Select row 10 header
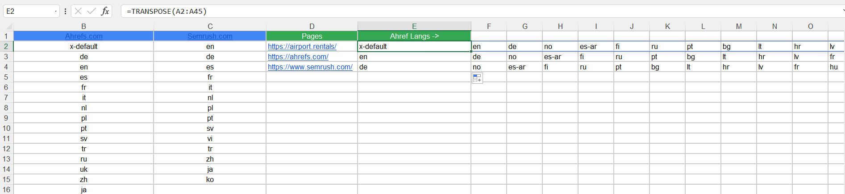The height and width of the screenshot is (194, 845). [x=6, y=128]
